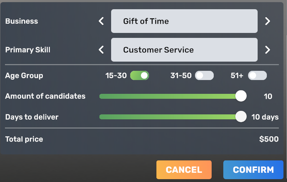Enable the 31-50 age group switch
Screen dimensions: 287x182
(204, 75)
